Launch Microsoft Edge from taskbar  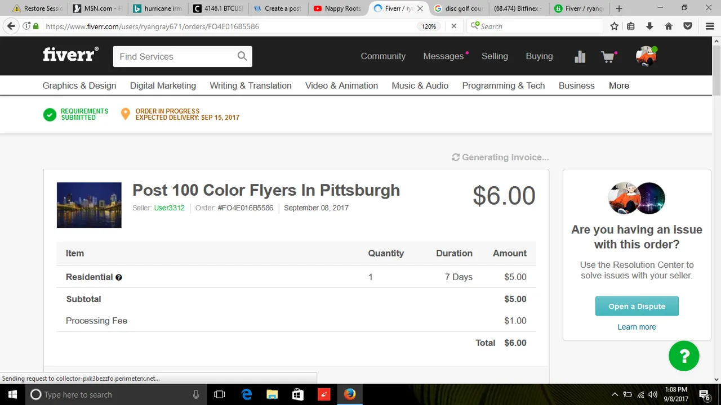coord(246,394)
